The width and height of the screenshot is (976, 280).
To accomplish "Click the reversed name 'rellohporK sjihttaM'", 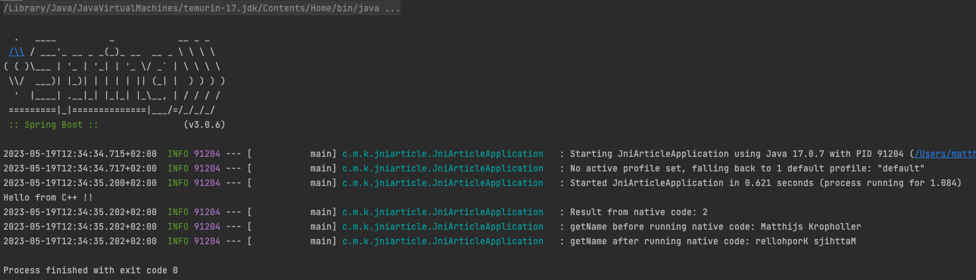I will (805, 241).
